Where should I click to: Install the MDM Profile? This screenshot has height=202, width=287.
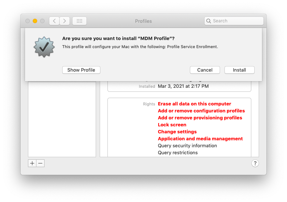(x=239, y=70)
